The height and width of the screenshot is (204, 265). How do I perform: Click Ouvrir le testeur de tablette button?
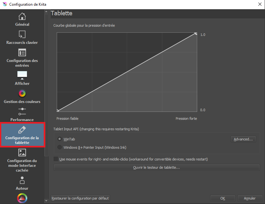(157, 167)
